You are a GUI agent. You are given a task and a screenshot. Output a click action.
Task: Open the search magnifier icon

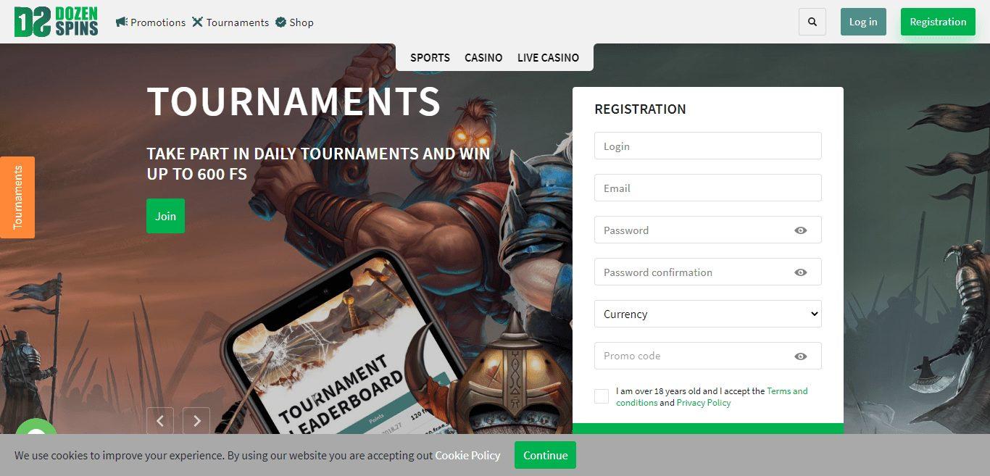pos(812,22)
